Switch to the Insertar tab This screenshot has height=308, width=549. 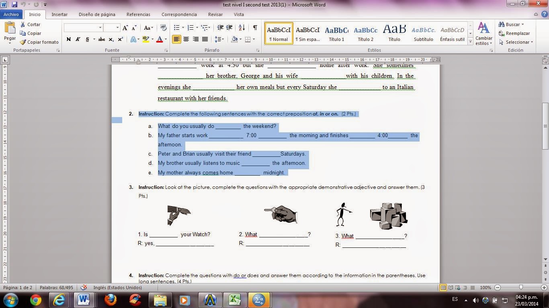point(59,14)
